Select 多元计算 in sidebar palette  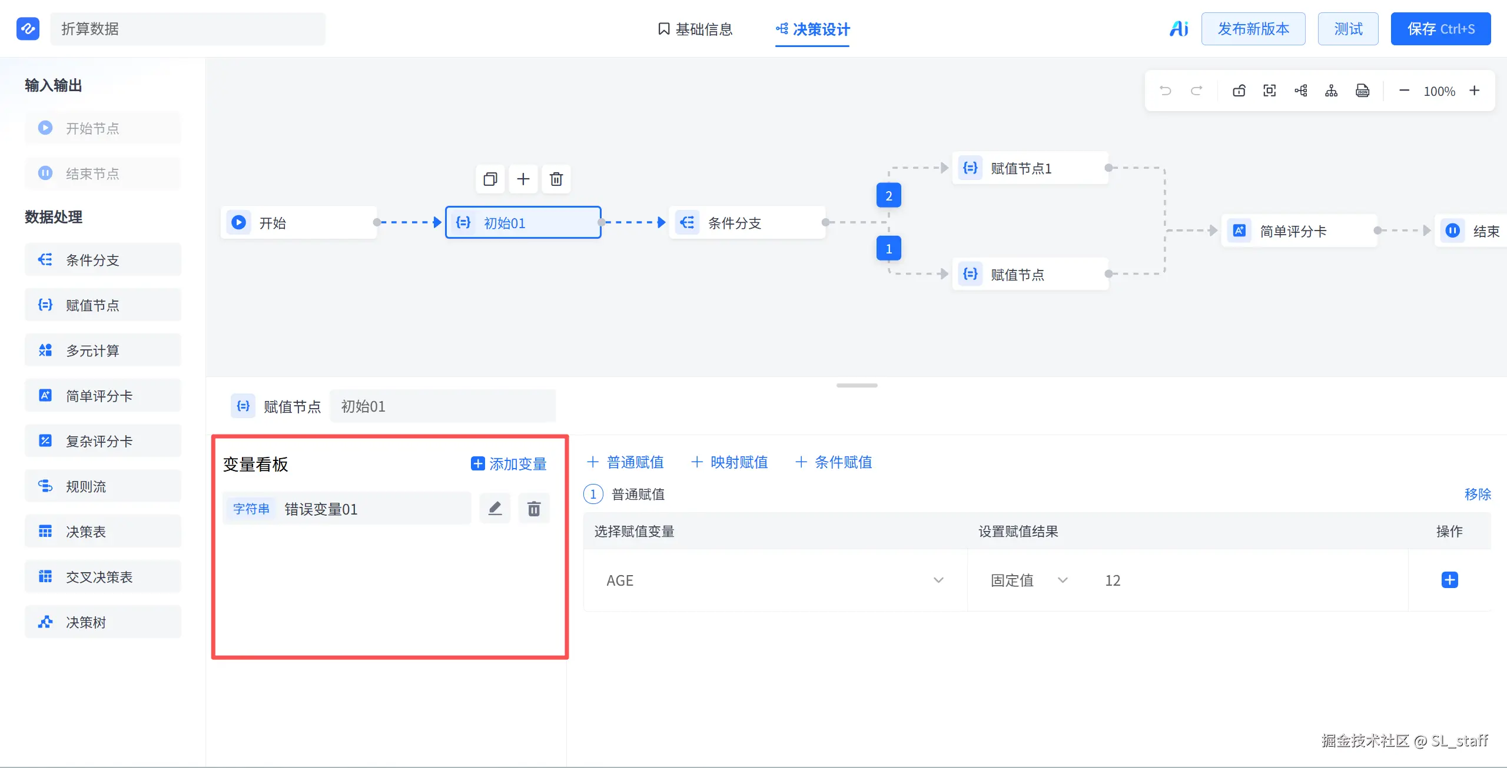[103, 350]
